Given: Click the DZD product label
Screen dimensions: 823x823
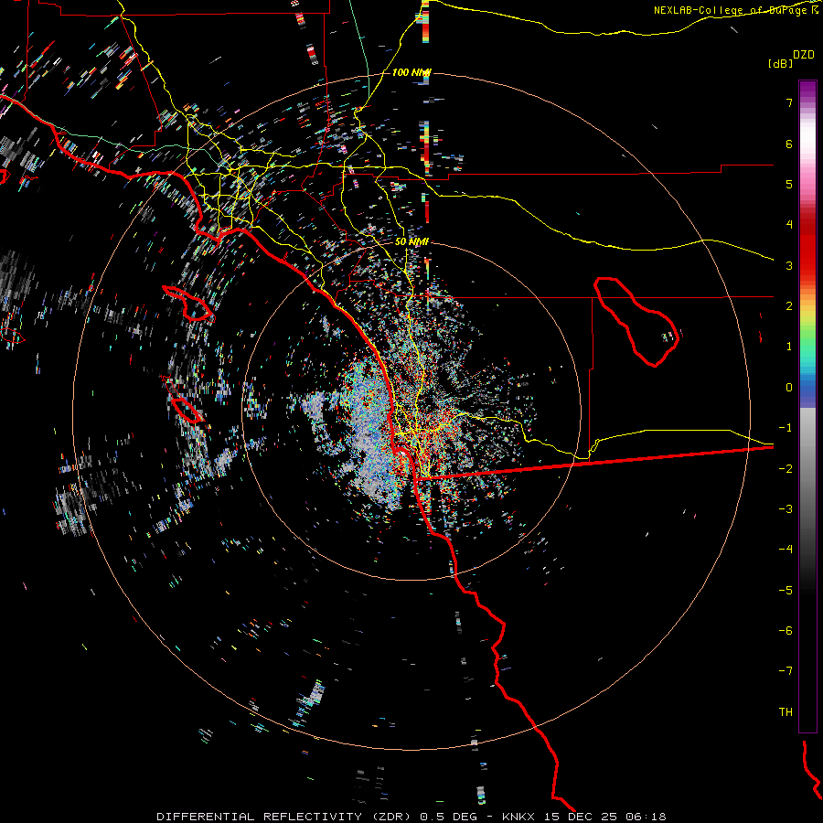Looking at the screenshot, I should tap(804, 55).
